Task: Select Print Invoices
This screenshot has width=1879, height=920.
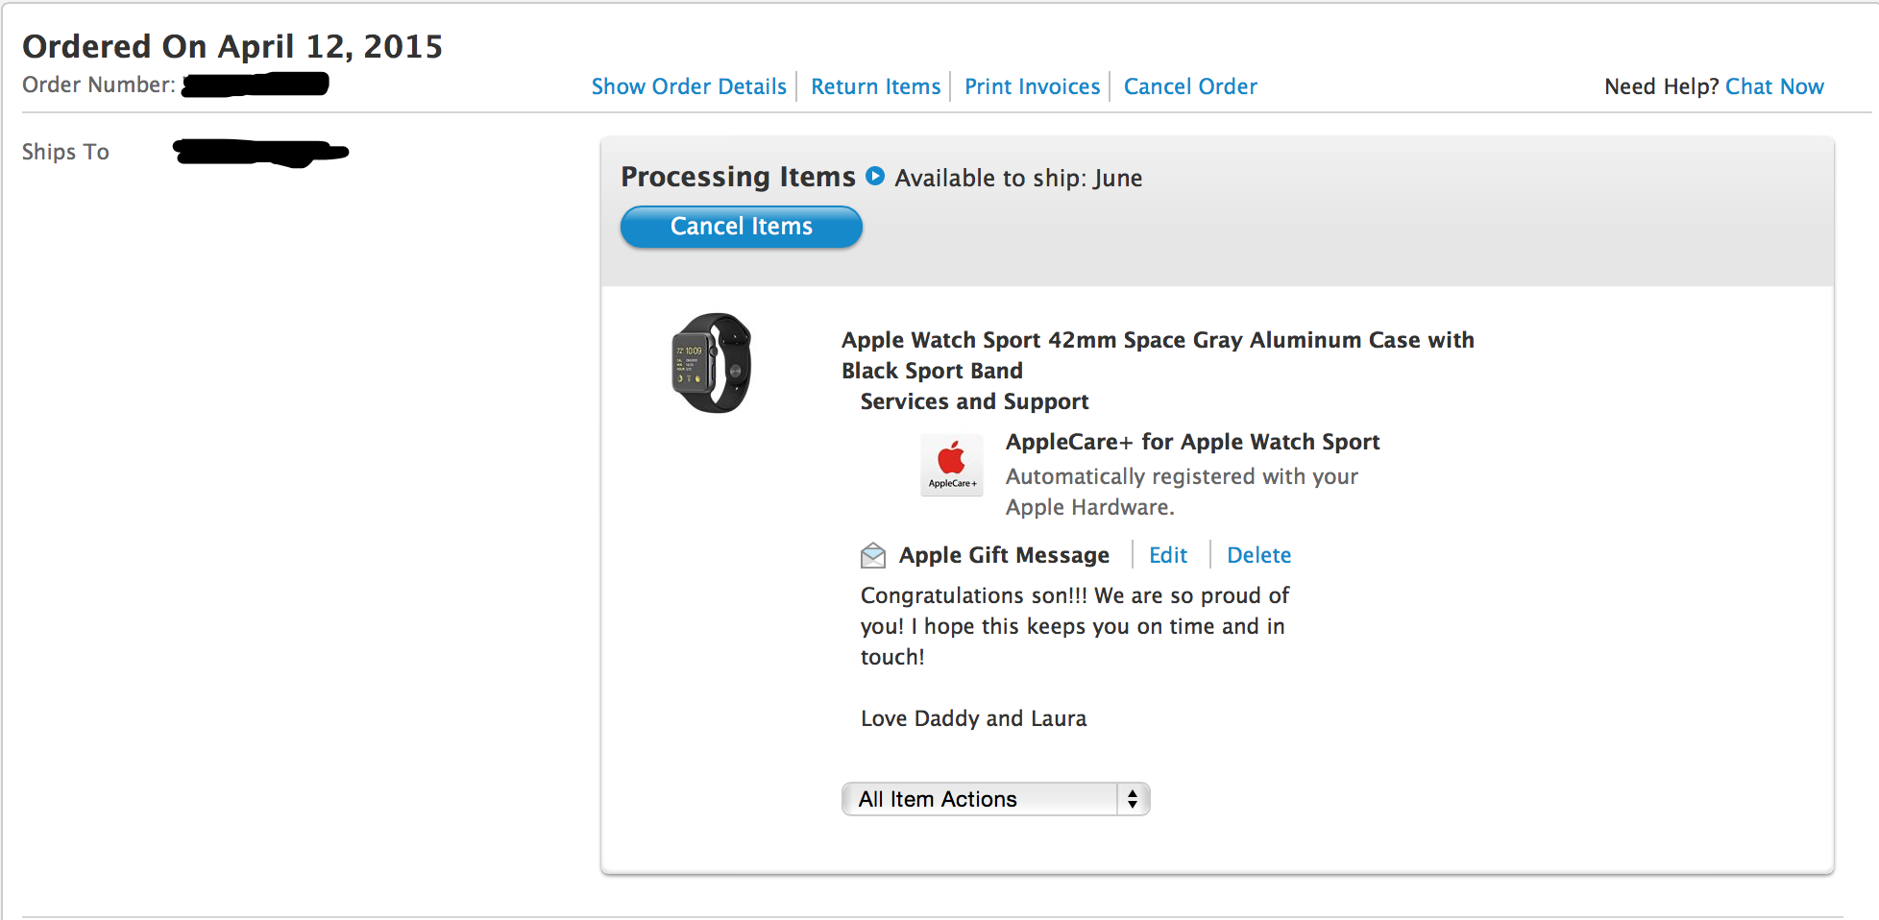Action: pyautogui.click(x=1032, y=86)
